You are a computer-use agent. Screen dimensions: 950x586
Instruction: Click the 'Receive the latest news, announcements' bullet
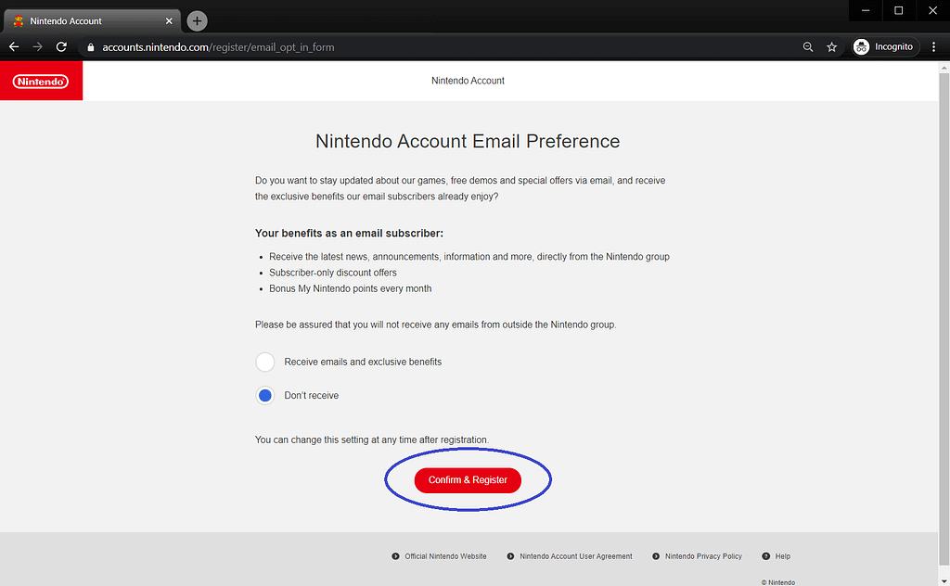(x=469, y=257)
